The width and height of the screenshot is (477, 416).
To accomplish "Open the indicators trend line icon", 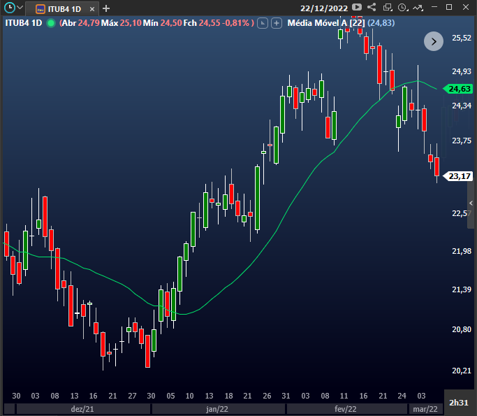I will click(418, 7).
